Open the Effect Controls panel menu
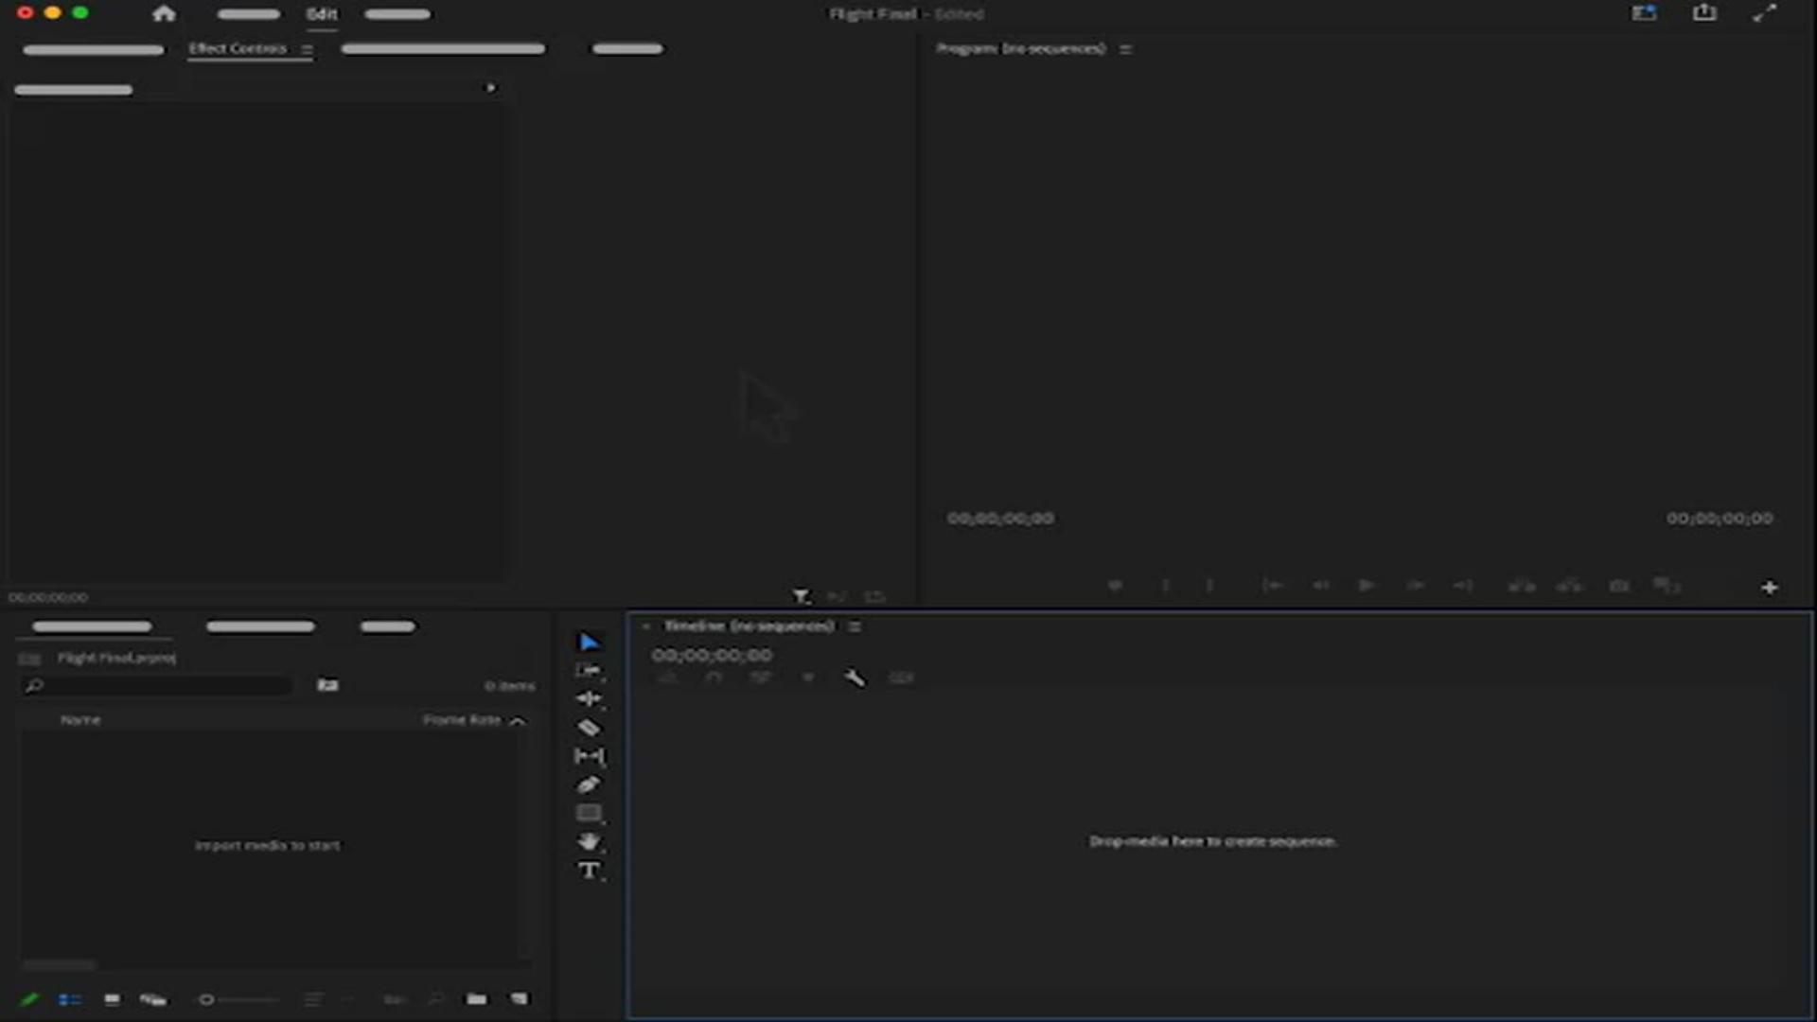 tap(307, 49)
